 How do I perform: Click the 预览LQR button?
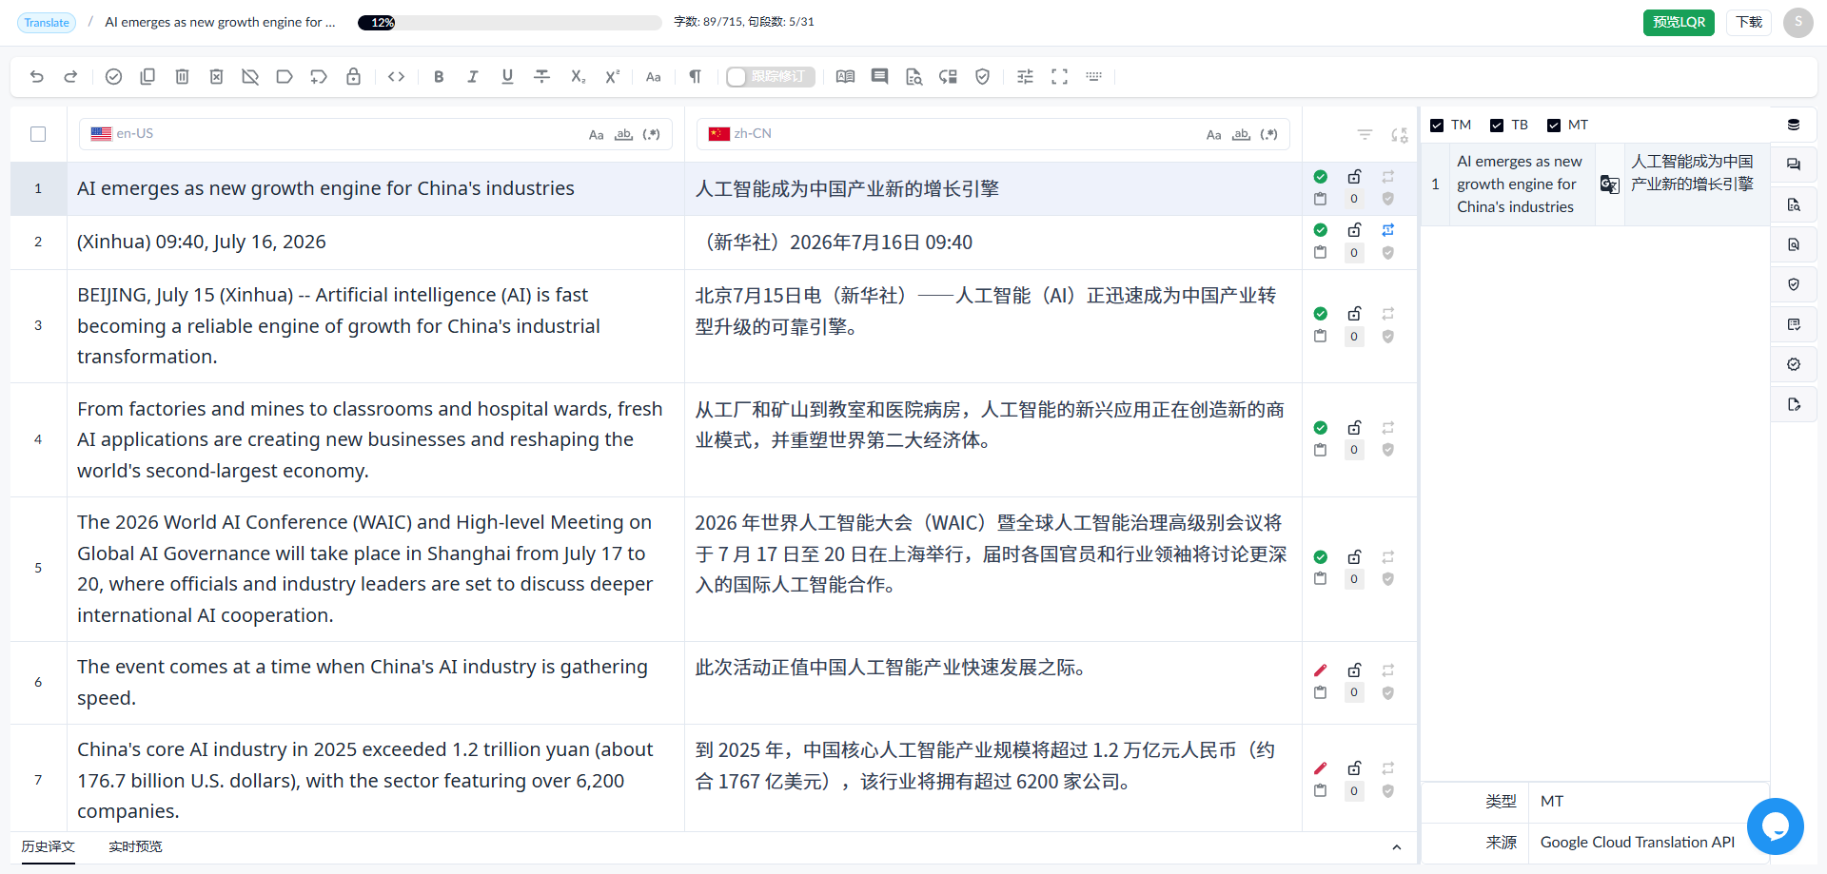click(x=1679, y=22)
